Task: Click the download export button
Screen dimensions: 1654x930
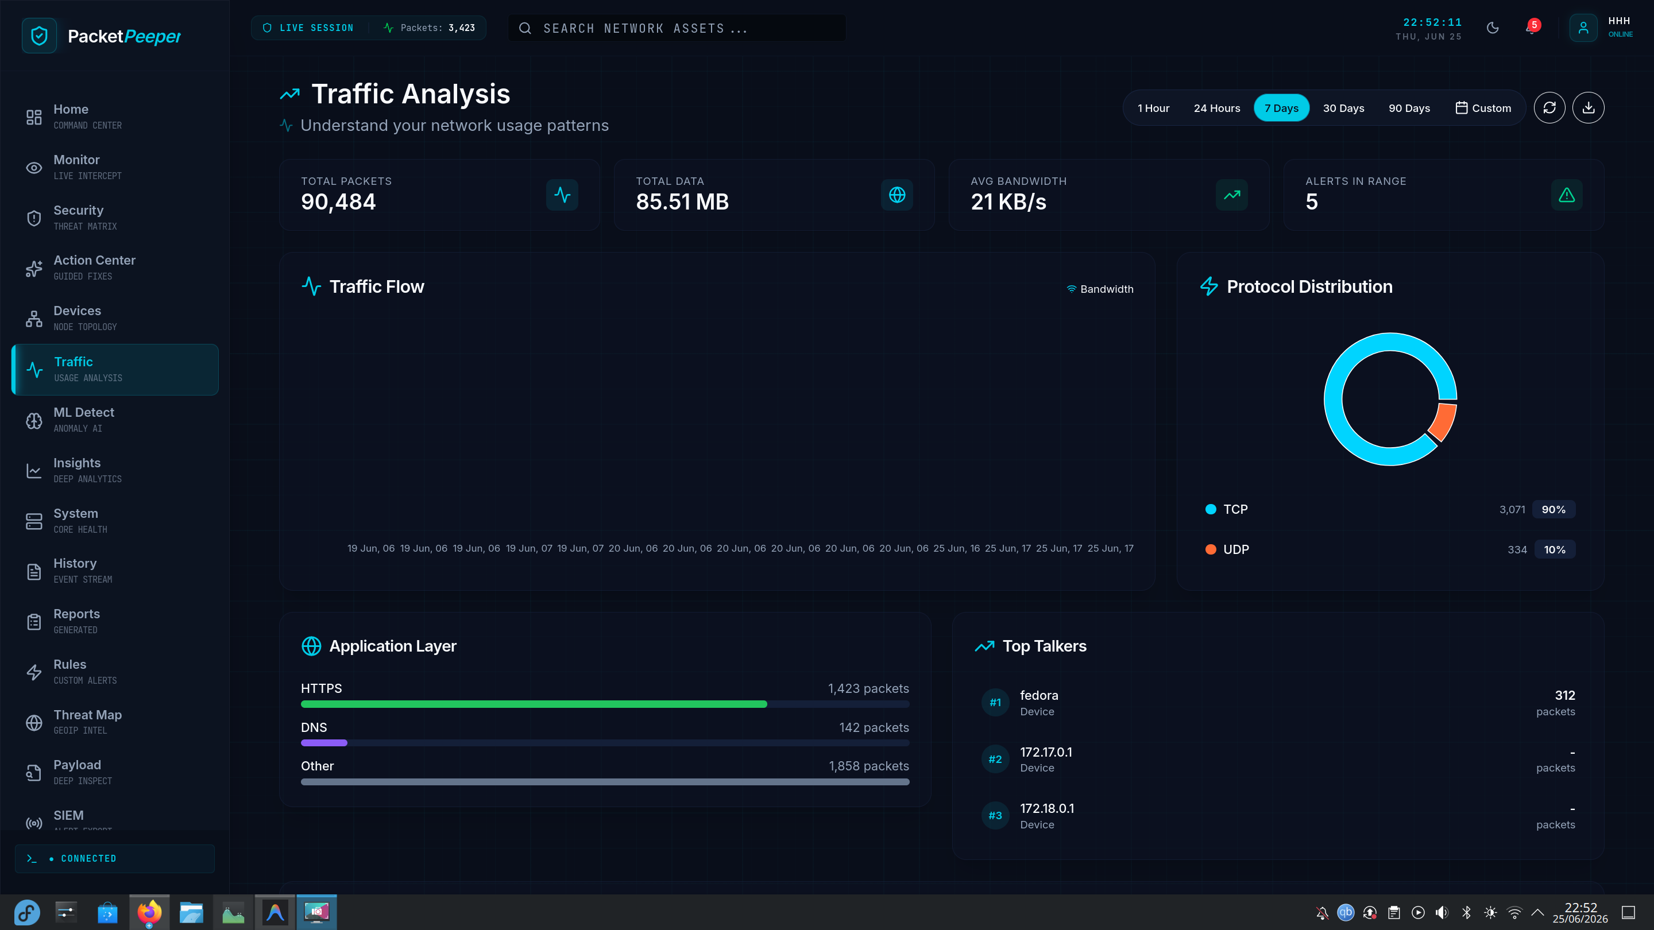Action: (x=1589, y=108)
